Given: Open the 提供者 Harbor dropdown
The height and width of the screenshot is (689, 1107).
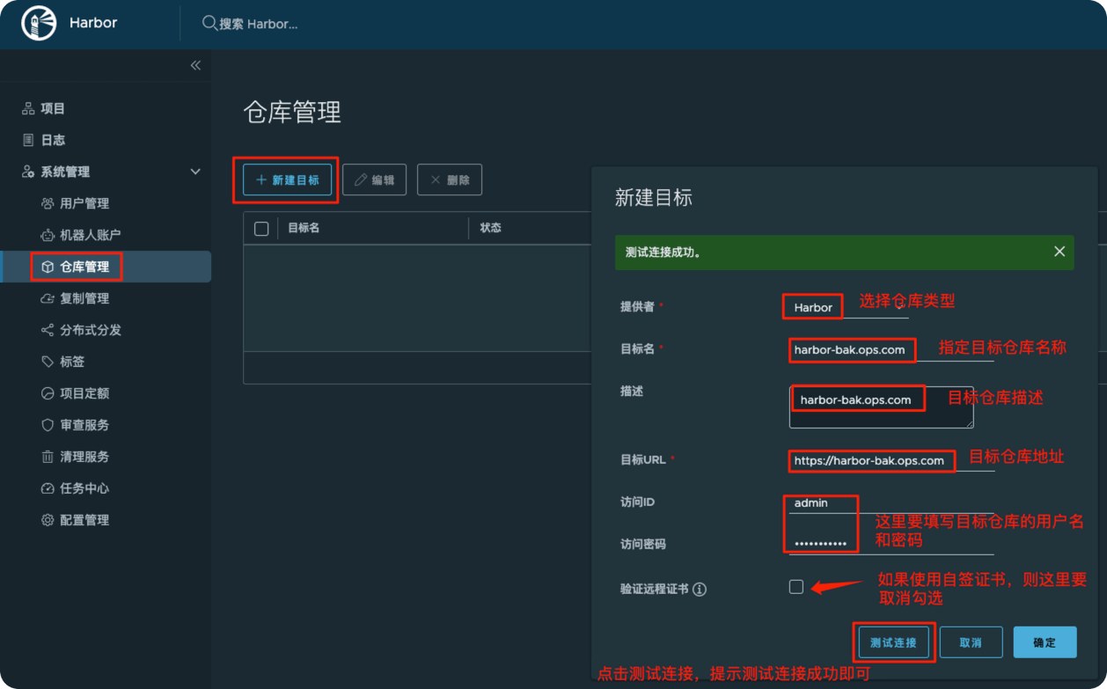Looking at the screenshot, I should pos(848,307).
